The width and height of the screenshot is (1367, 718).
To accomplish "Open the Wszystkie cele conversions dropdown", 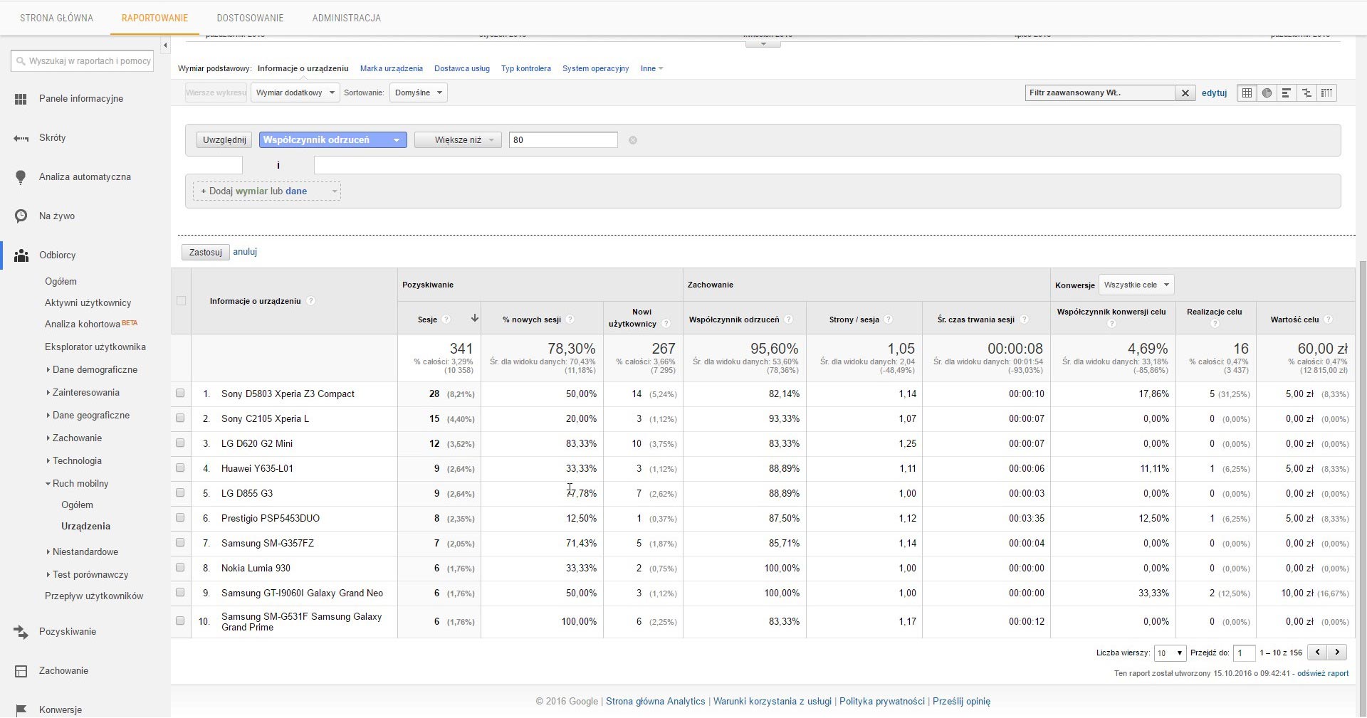I will 1136,285.
